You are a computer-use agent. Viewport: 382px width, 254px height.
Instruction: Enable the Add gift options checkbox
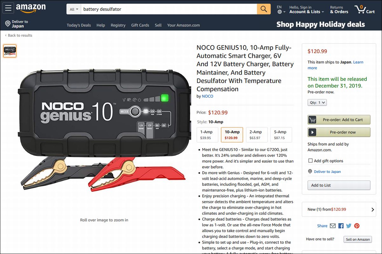click(x=310, y=161)
